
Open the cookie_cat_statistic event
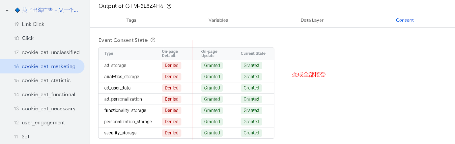(x=46, y=80)
